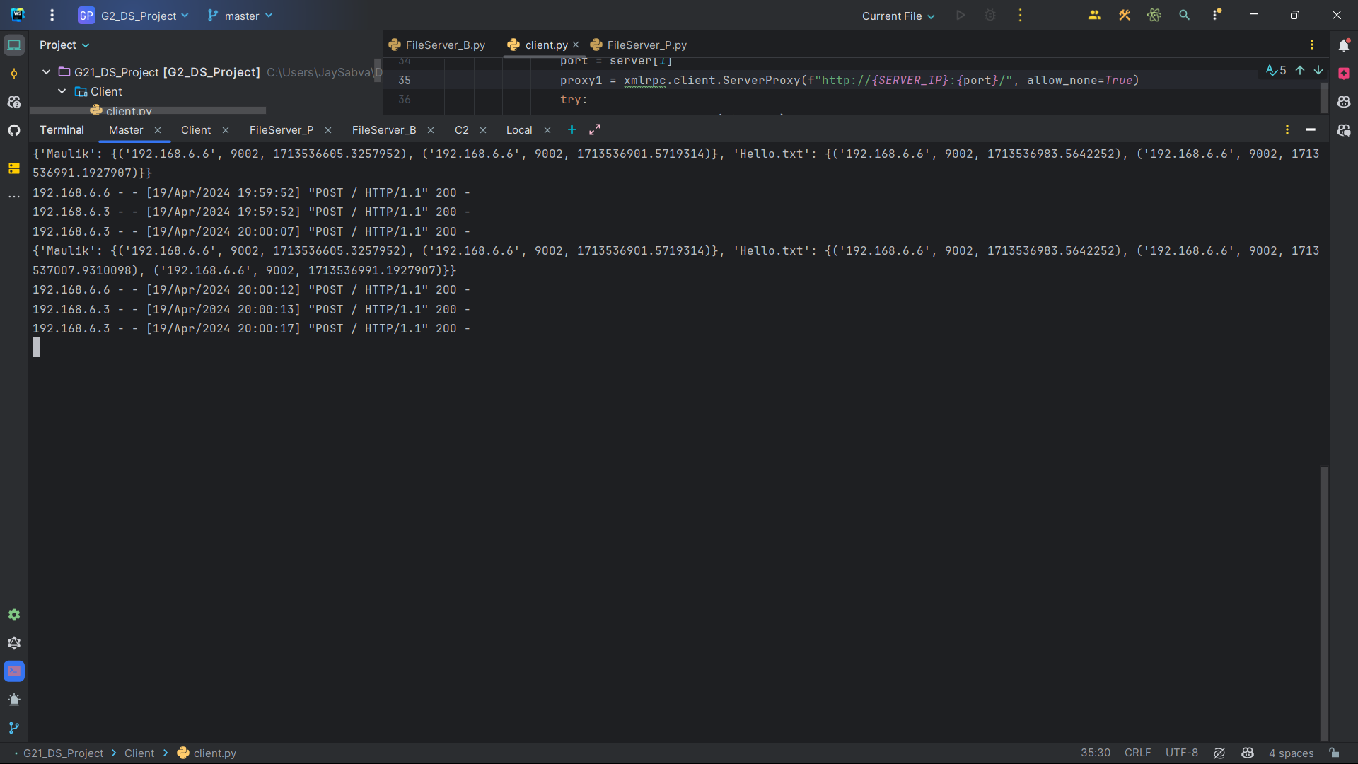Toggle the Project tool window button
The width and height of the screenshot is (1358, 764).
[14, 45]
